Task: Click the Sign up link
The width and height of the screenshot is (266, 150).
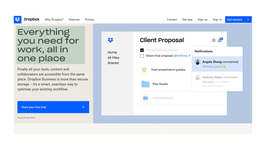Action: point(203,20)
